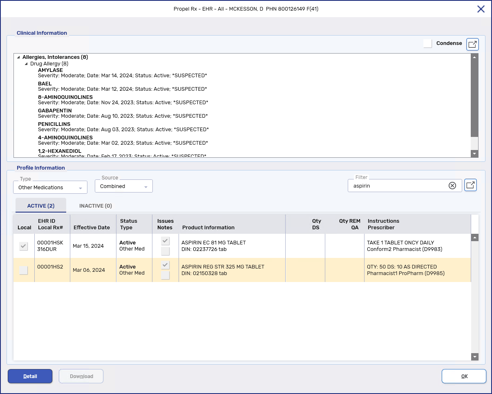The image size is (492, 394).
Task: Click the medication table scroll-up arrow
Action: [x=474, y=237]
